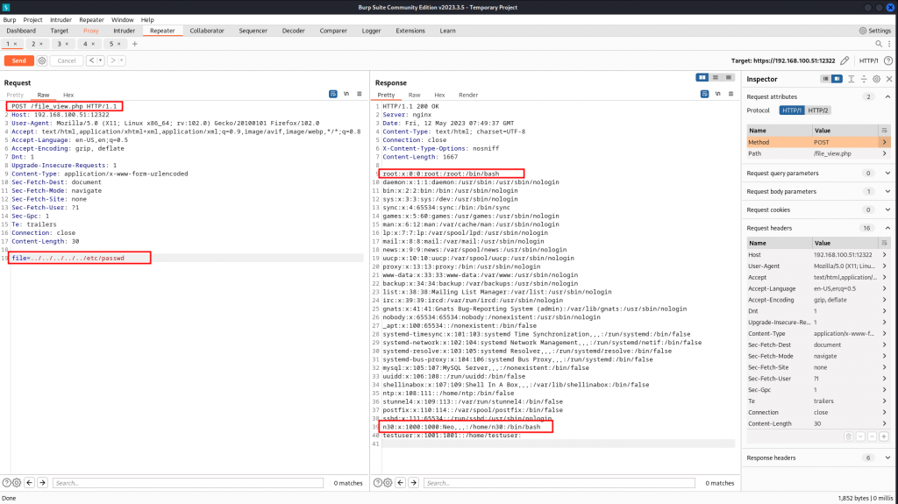The image size is (898, 504).
Task: Toggle word wrap in Response editor
Action: (x=704, y=94)
